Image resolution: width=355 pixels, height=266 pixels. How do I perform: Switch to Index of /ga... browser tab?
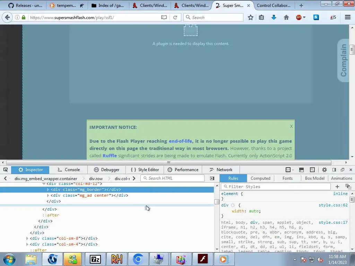[108, 6]
